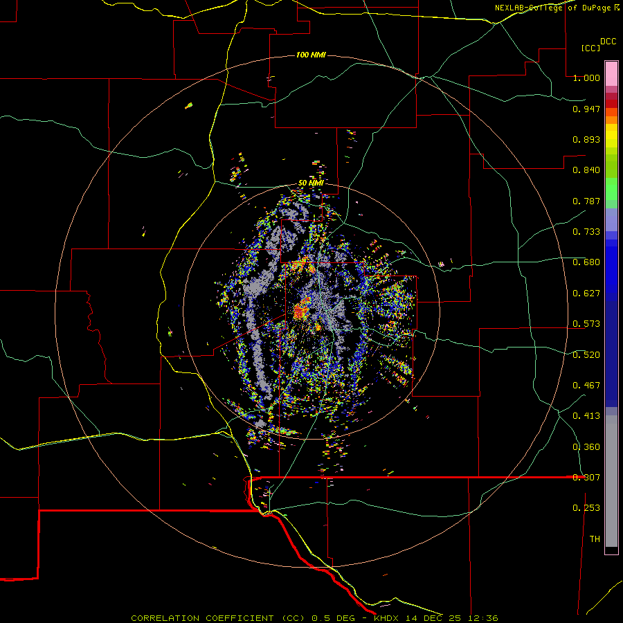Click the KHDX radar site identifier
The image size is (623, 623).
coord(386,618)
